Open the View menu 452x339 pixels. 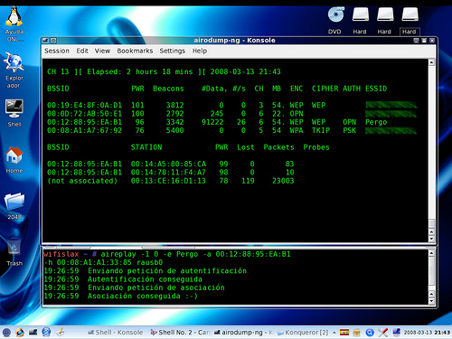(x=102, y=51)
